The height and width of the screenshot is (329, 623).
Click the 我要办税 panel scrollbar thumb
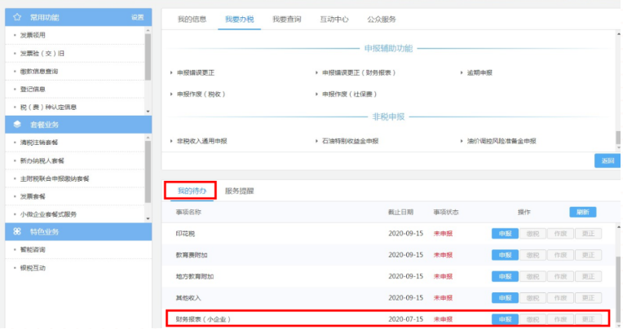tap(618, 138)
